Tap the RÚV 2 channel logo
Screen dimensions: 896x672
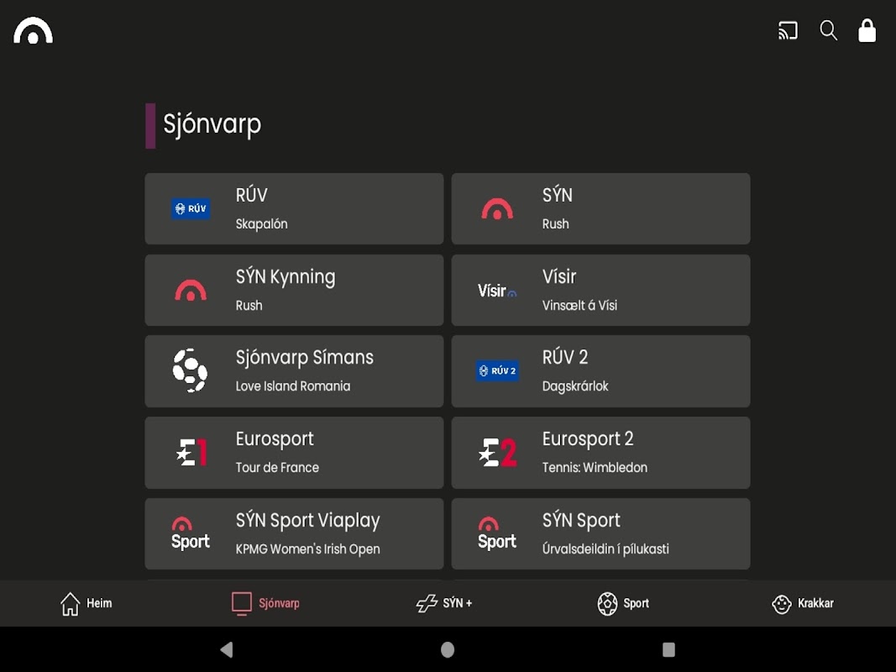[497, 370]
